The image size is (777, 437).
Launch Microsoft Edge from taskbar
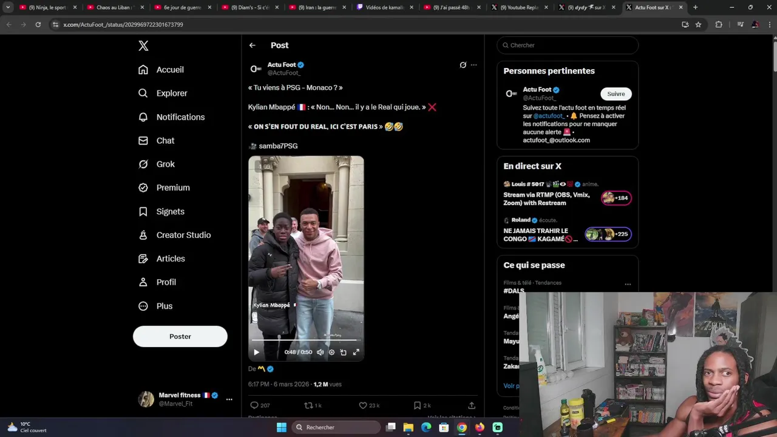click(x=426, y=427)
